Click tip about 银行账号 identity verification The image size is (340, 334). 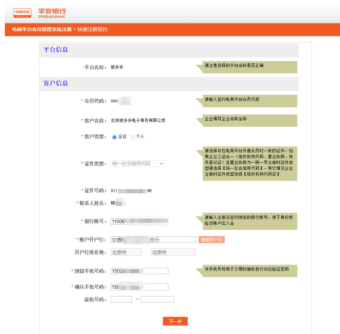tap(249, 221)
